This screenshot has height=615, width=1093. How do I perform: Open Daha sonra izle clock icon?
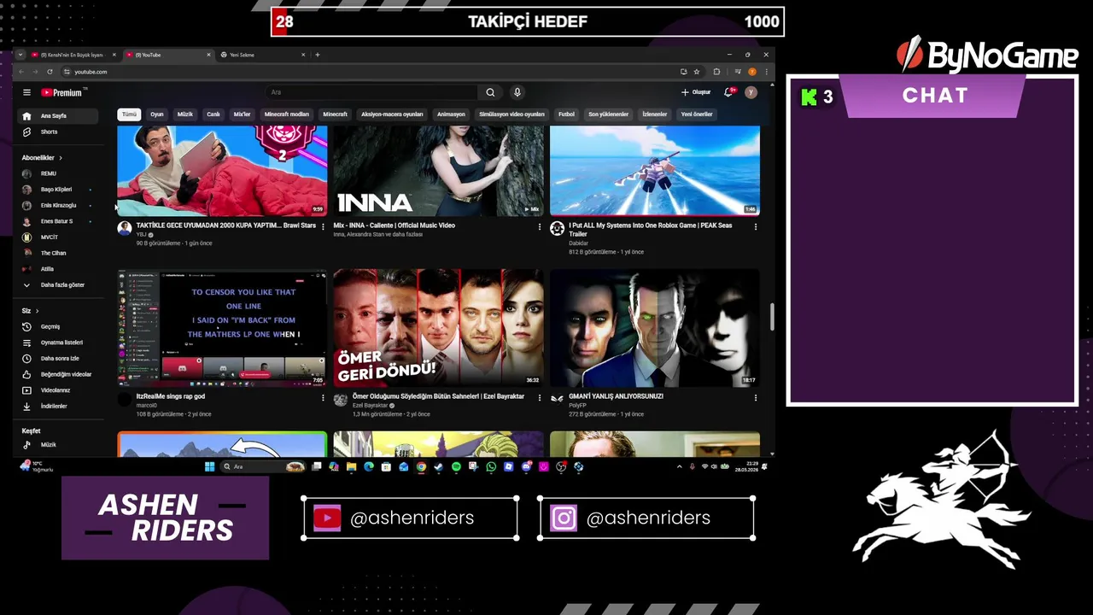(26, 359)
